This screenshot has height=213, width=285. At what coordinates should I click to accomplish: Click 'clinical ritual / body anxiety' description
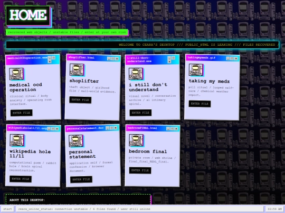point(31,100)
